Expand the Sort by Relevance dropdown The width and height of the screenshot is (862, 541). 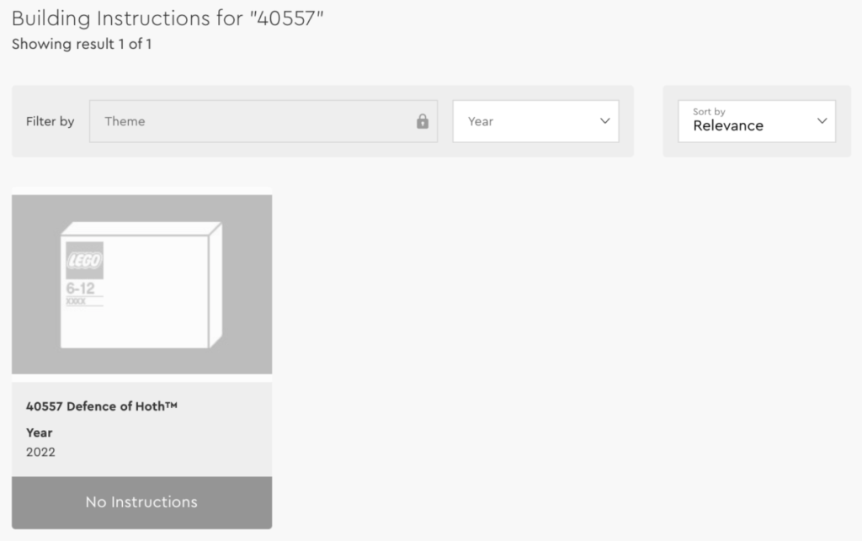757,121
